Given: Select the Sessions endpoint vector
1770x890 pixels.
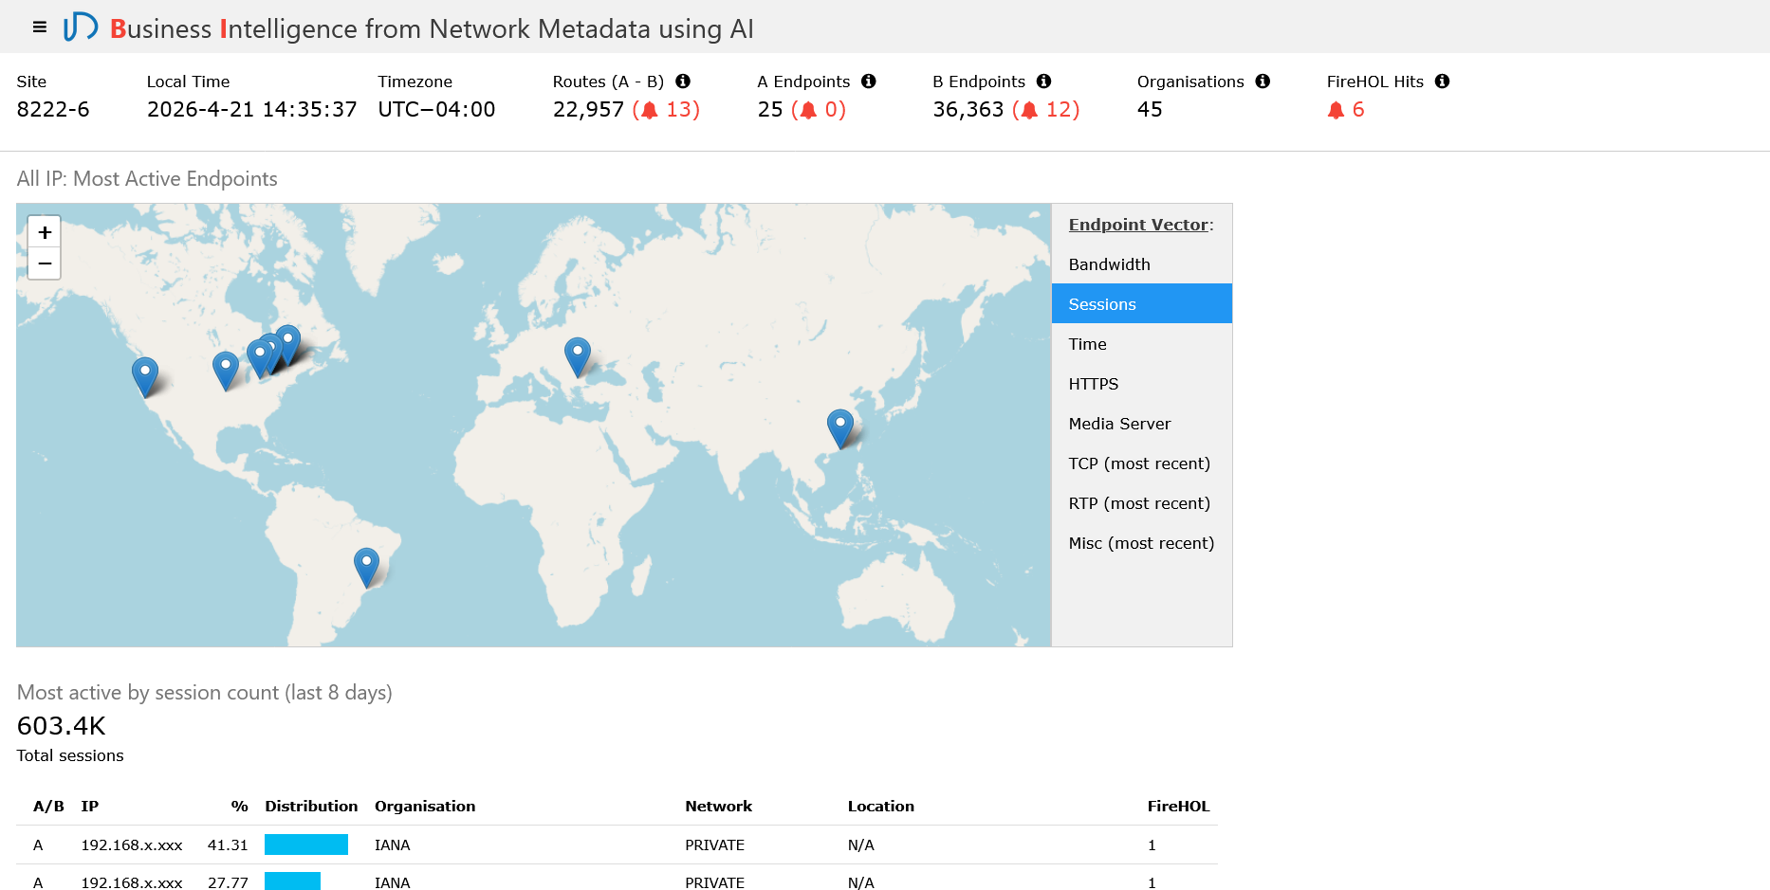Looking at the screenshot, I should pos(1142,304).
